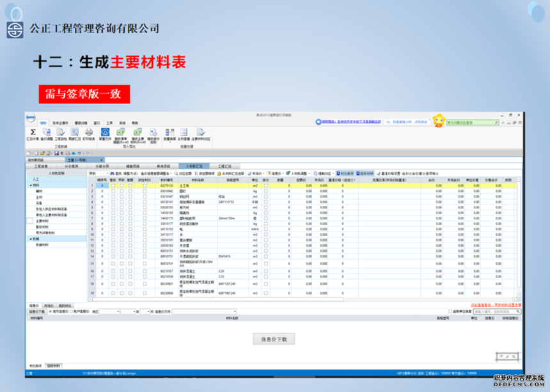Open the 窗口 menu
This screenshot has width=550, height=392.
[x=97, y=122]
